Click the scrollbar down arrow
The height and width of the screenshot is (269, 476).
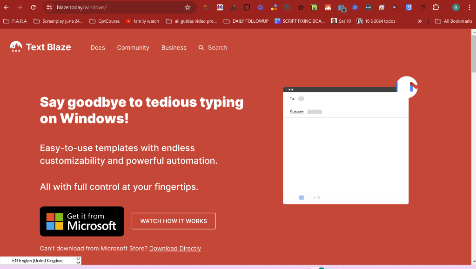pyautogui.click(x=474, y=262)
